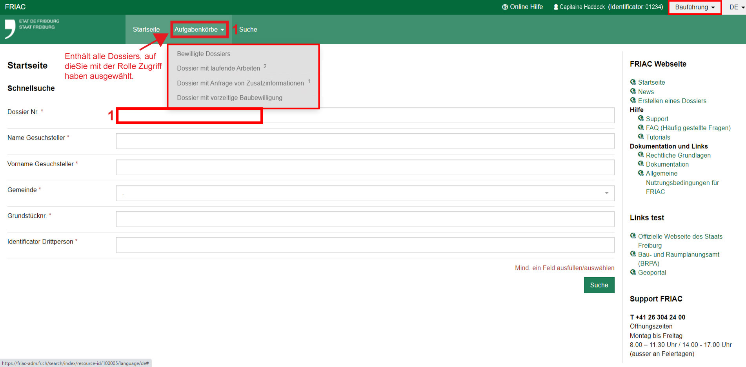Click the Name Gesuchsteller input field
The image size is (746, 367).
(x=365, y=141)
